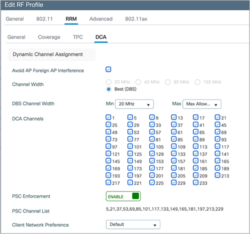250x234 pixels.
Task: Switch to the top-level General tab
Action: point(15,19)
